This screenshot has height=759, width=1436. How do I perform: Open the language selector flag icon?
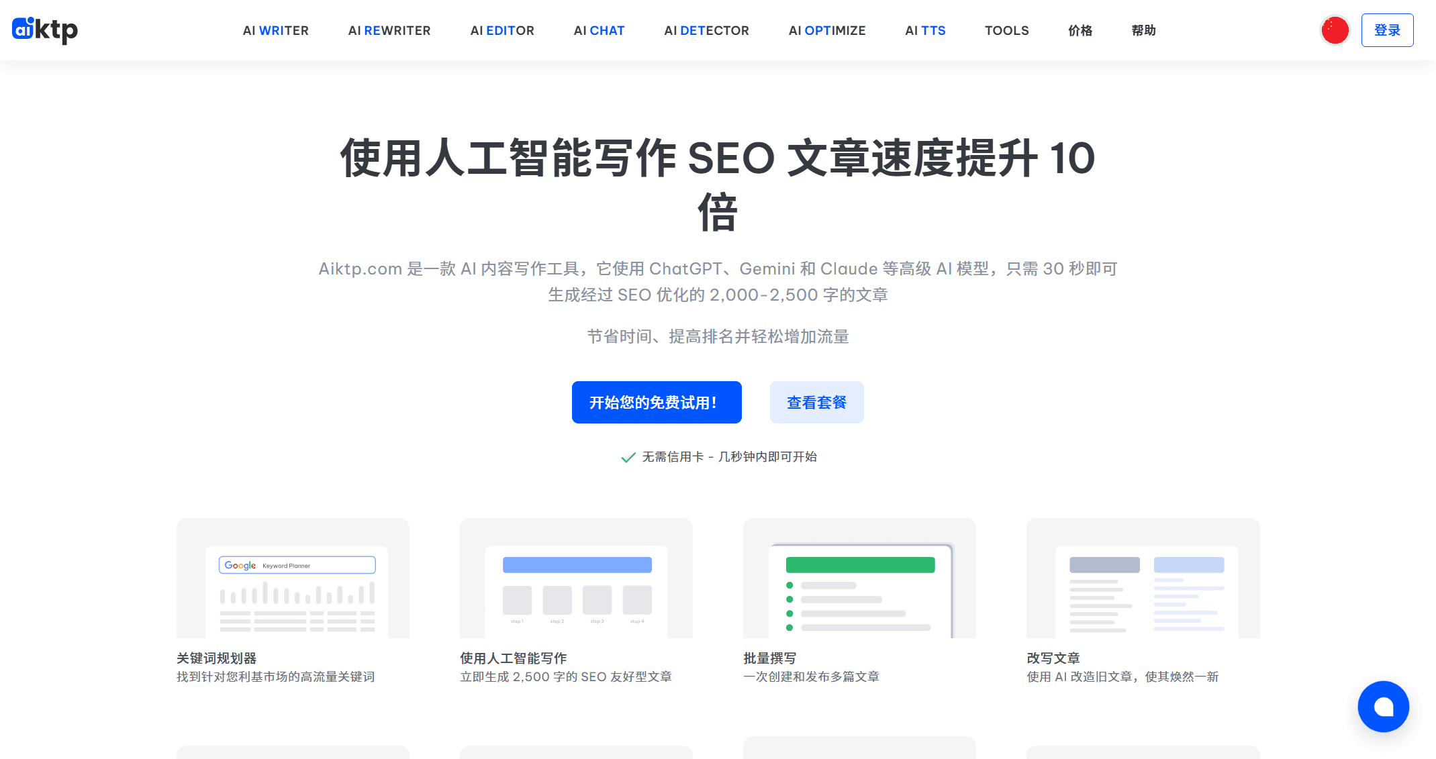pyautogui.click(x=1335, y=30)
